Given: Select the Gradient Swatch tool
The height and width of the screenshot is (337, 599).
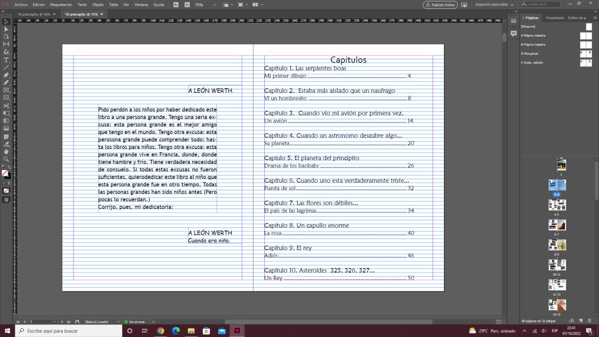Looking at the screenshot, I should [x=6, y=121].
